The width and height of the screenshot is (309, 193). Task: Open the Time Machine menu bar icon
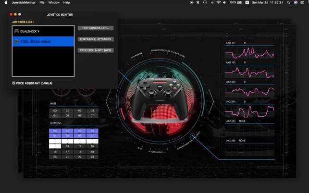coord(205,2)
